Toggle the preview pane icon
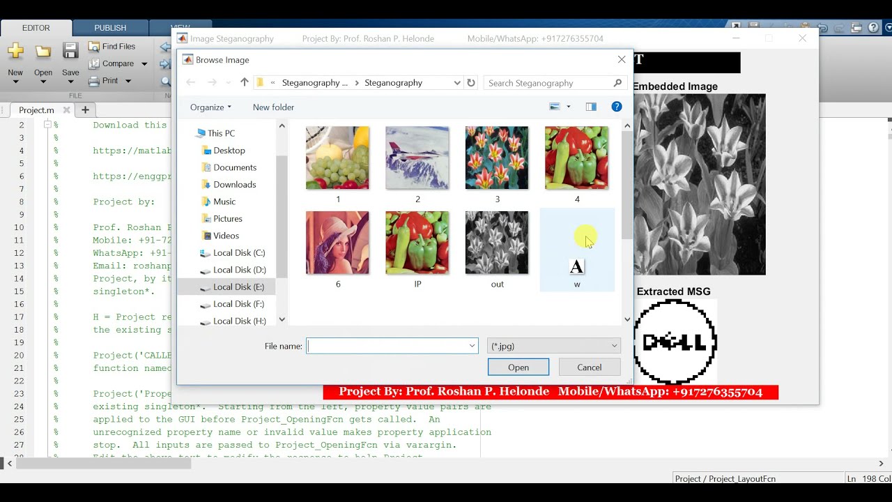 click(x=591, y=107)
